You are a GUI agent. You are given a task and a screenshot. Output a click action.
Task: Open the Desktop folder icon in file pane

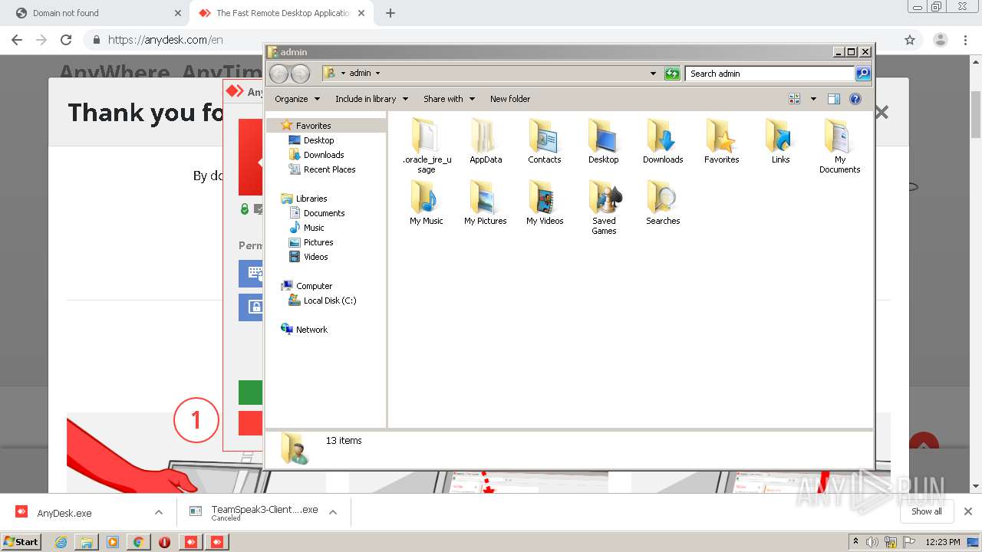point(604,142)
